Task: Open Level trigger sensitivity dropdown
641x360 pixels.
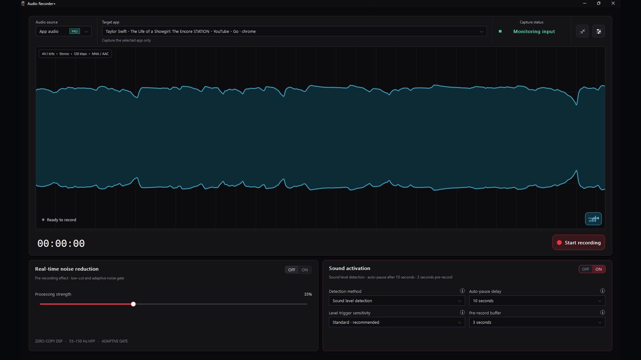Action: point(397,322)
